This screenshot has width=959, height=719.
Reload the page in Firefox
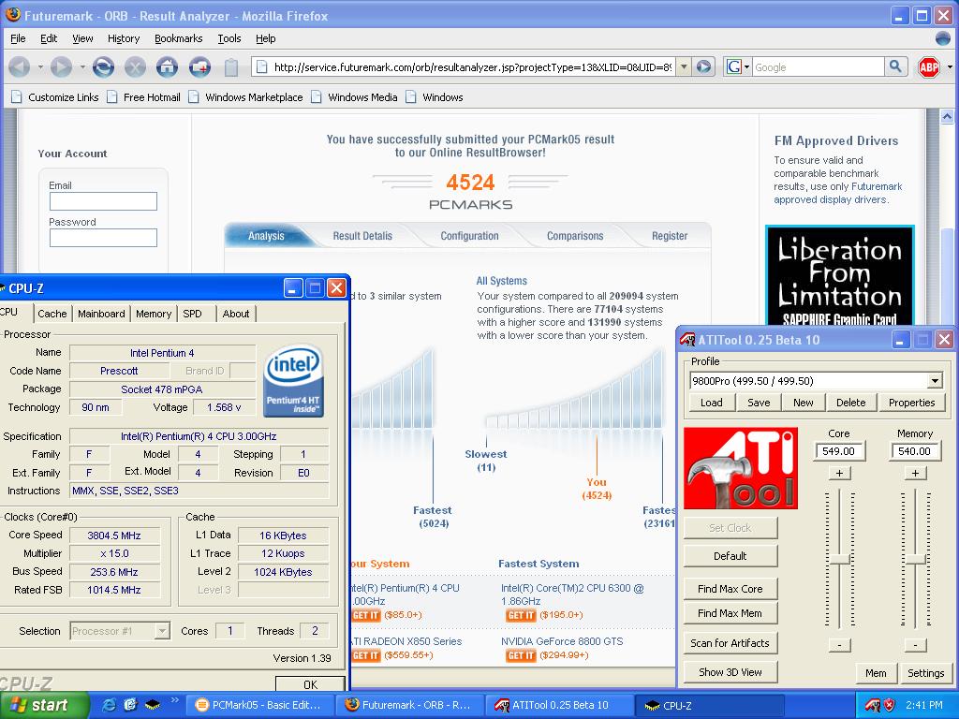click(x=103, y=66)
